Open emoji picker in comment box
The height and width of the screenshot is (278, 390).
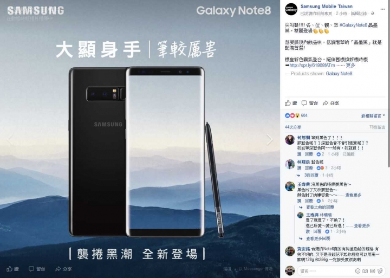(357, 271)
